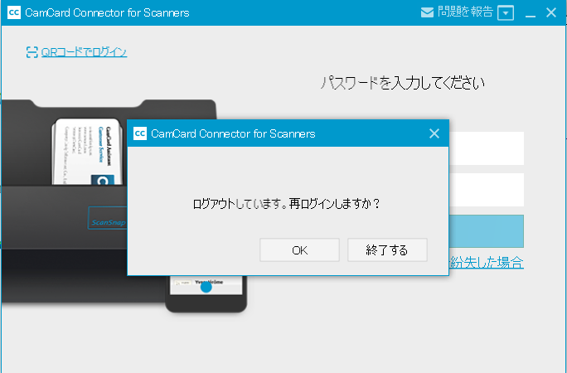Viewport: 567px width, 373px height.
Task: Open the 紛失した場合 password link
Action: [x=487, y=263]
